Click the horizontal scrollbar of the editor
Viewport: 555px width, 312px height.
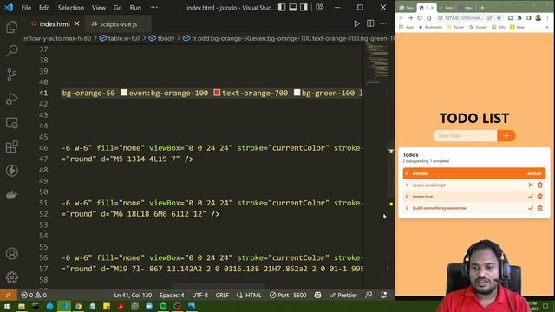[x=219, y=286]
